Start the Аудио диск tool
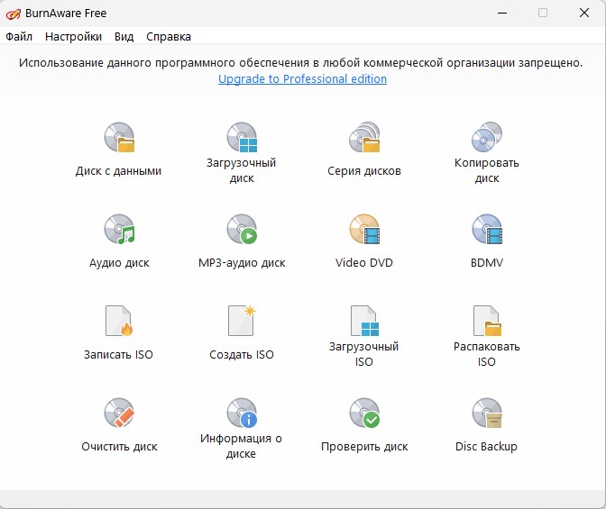 (x=119, y=229)
